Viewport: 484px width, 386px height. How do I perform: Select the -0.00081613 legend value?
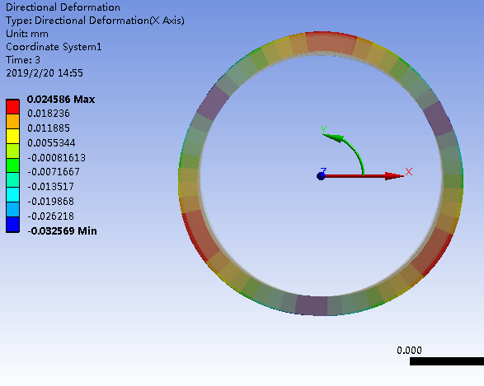[x=57, y=157]
